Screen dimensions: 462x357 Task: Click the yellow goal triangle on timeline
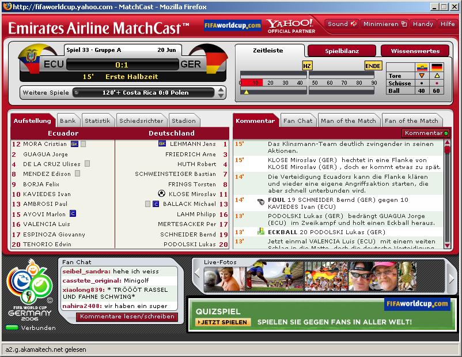(x=247, y=92)
